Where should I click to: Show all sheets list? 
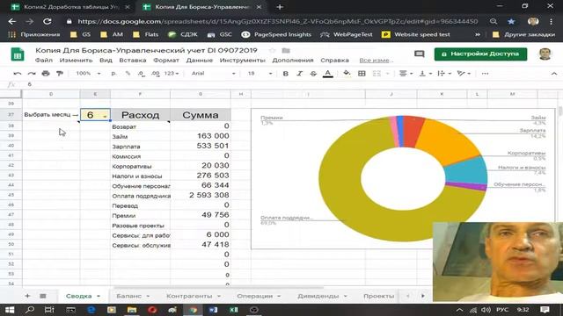[x=43, y=296]
